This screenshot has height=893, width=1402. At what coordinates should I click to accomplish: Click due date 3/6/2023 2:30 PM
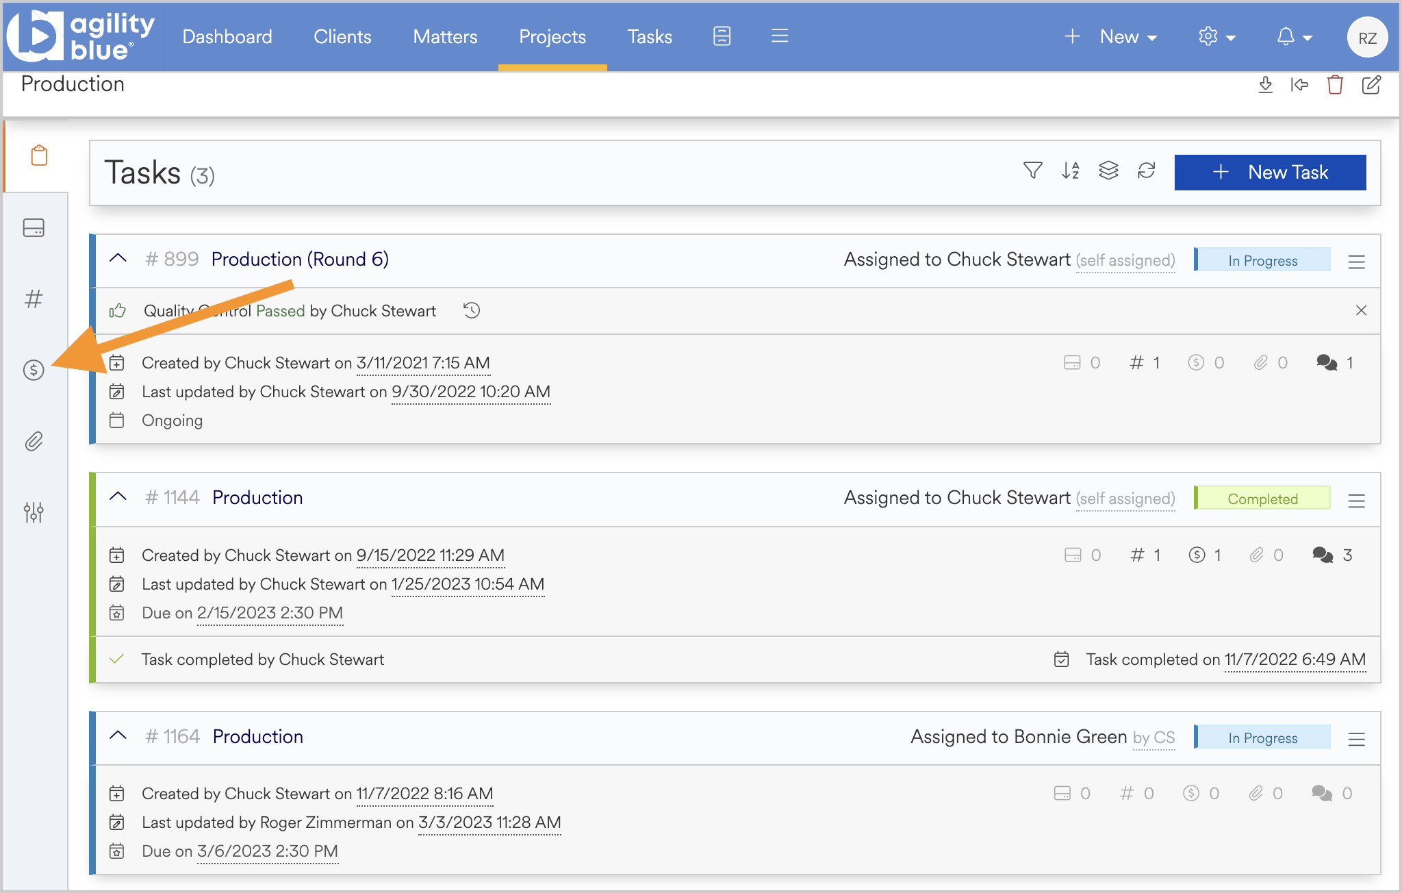click(x=268, y=852)
